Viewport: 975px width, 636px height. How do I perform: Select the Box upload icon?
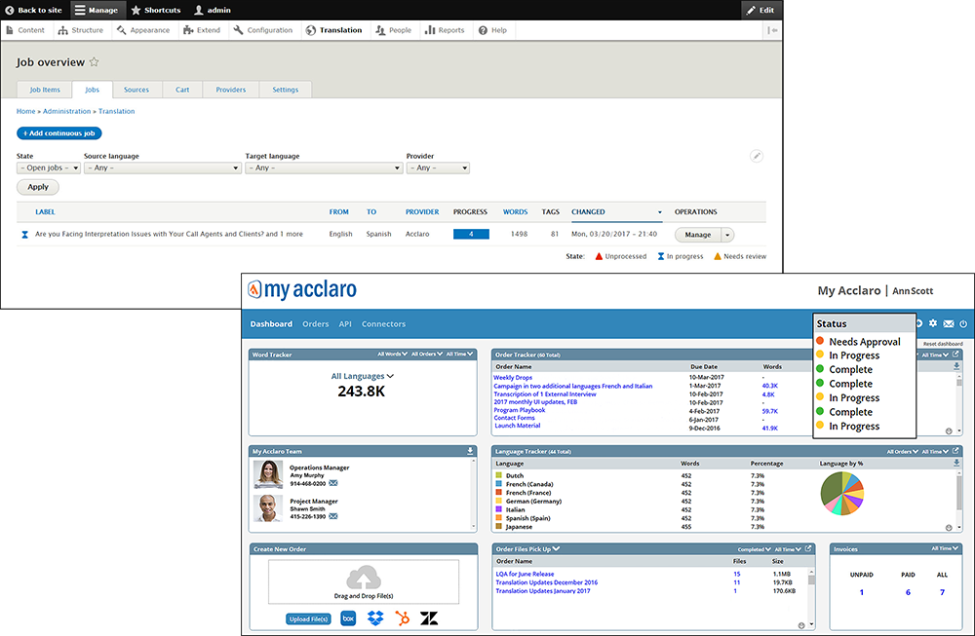coord(348,618)
